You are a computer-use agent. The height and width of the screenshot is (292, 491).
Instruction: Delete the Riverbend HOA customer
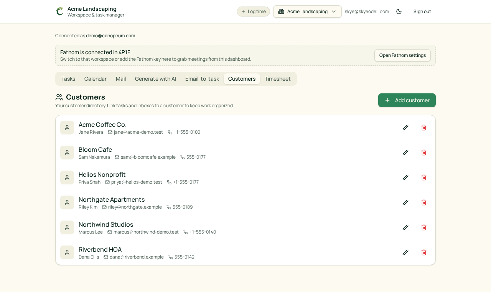click(424, 252)
